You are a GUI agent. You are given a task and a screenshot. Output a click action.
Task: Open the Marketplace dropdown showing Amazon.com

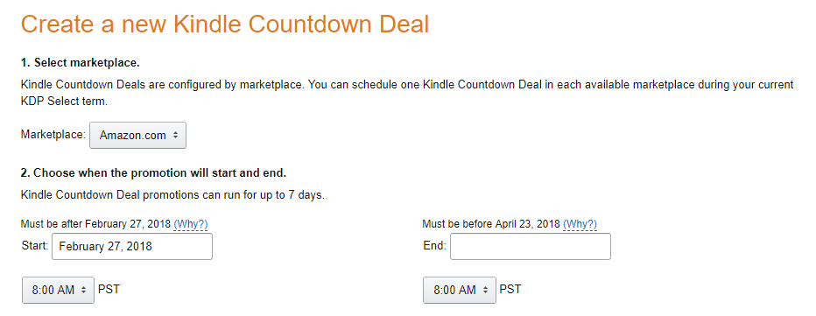pos(137,136)
